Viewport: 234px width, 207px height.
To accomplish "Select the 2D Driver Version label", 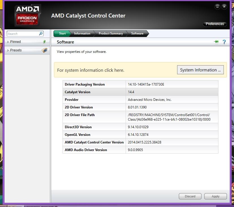I will [79, 107].
